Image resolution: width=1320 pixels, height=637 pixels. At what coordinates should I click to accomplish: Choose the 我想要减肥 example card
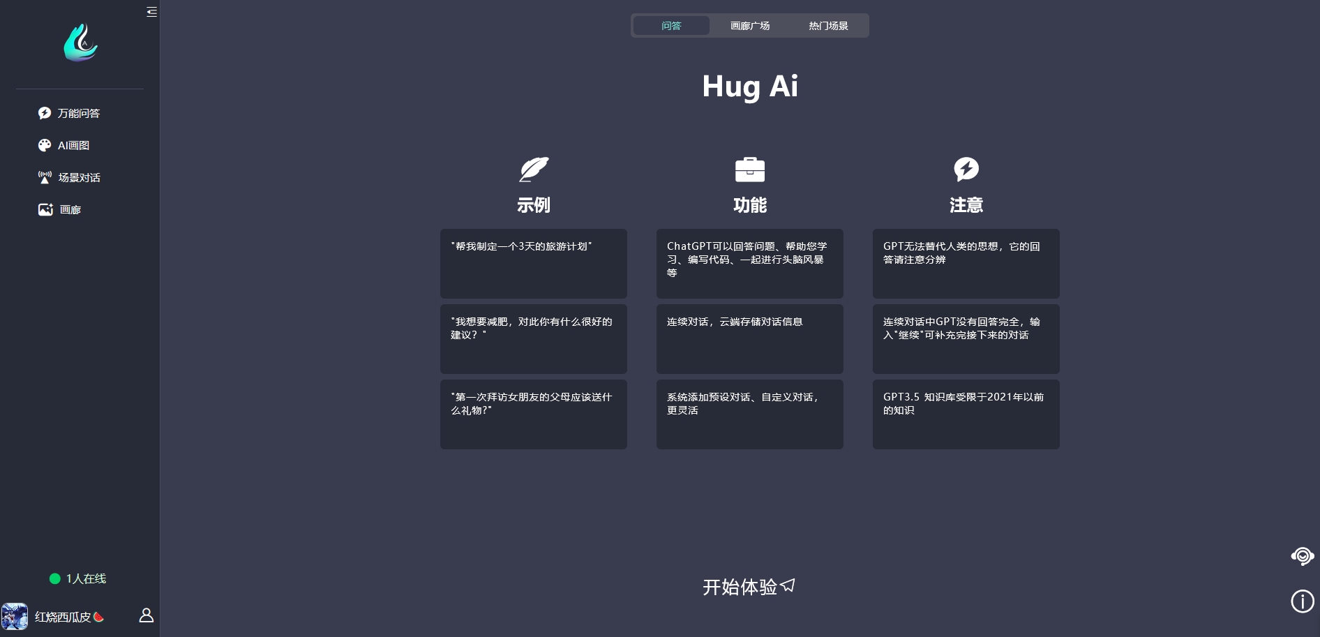pyautogui.click(x=534, y=339)
